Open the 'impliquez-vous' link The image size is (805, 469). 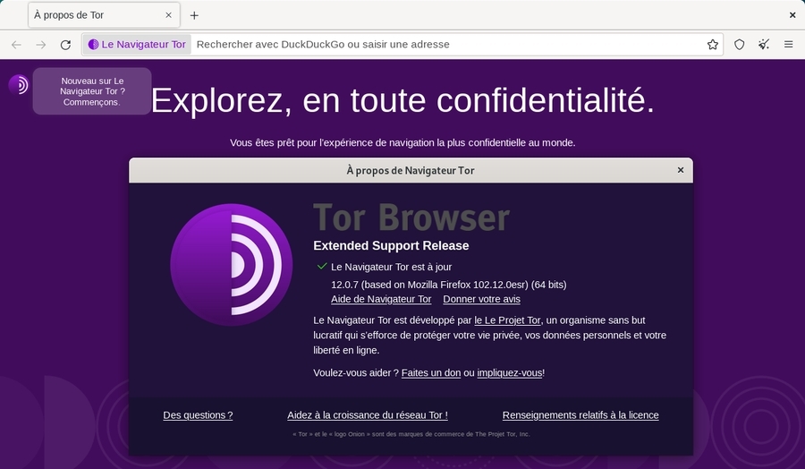(x=509, y=373)
